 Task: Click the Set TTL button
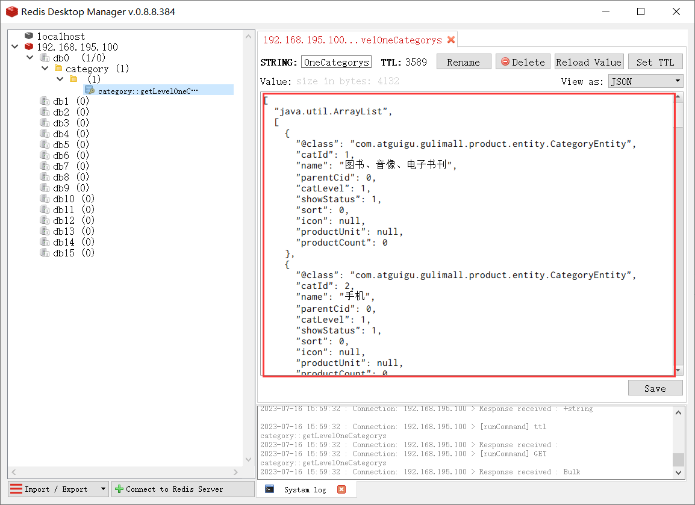655,62
